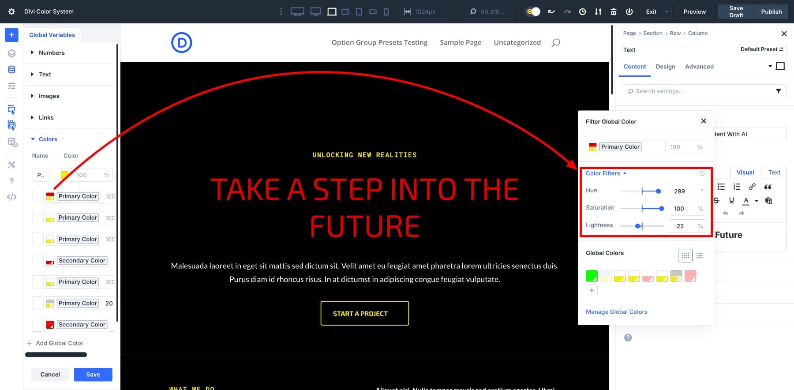The width and height of the screenshot is (794, 390).
Task: Open the text color dropdown arrow in editor
Action: click(756, 201)
